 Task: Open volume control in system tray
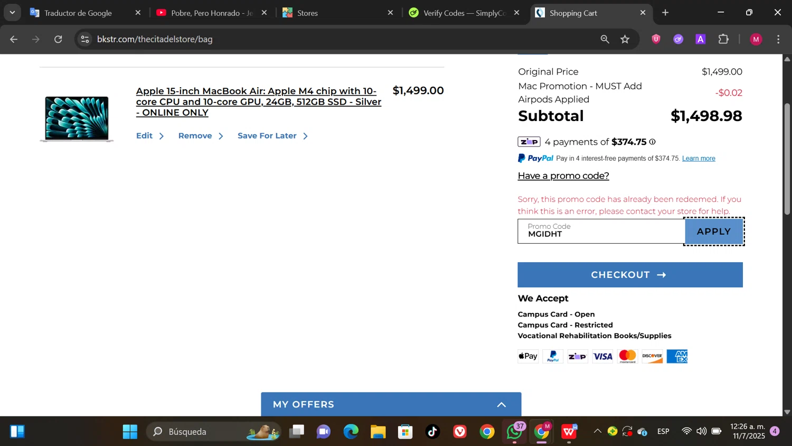701,432
